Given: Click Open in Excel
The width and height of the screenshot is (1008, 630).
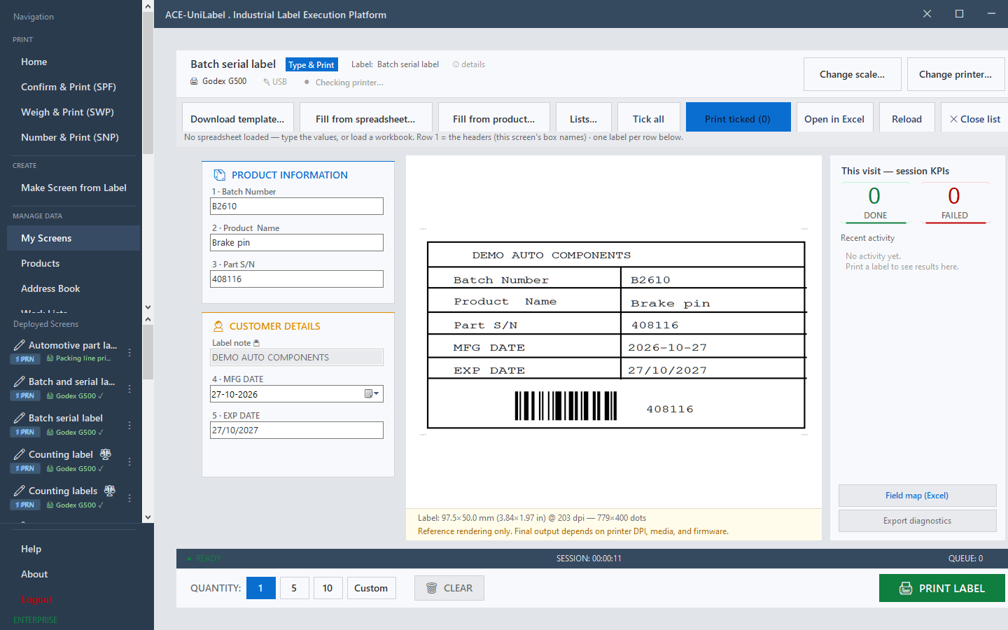Looking at the screenshot, I should (834, 119).
